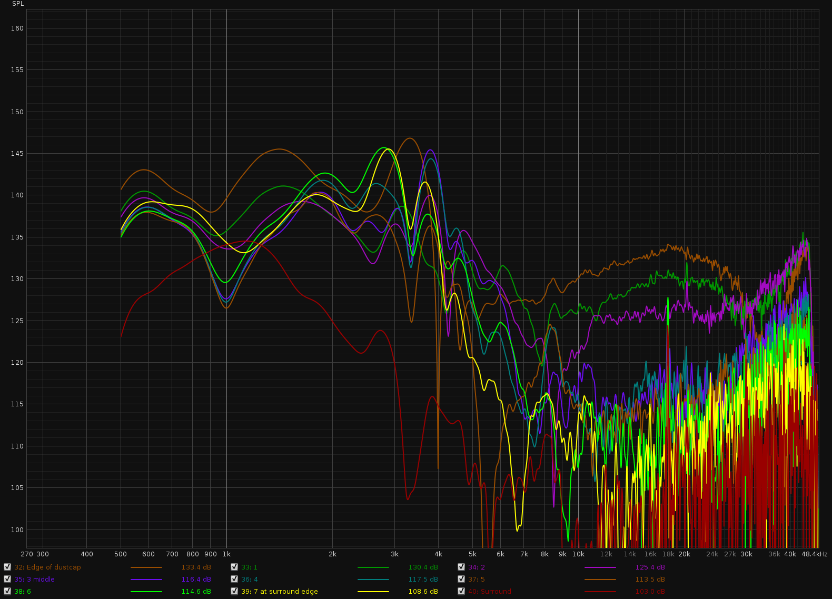This screenshot has width=832, height=599.
Task: Click the brown line sample for trace 32
Action: click(146, 567)
